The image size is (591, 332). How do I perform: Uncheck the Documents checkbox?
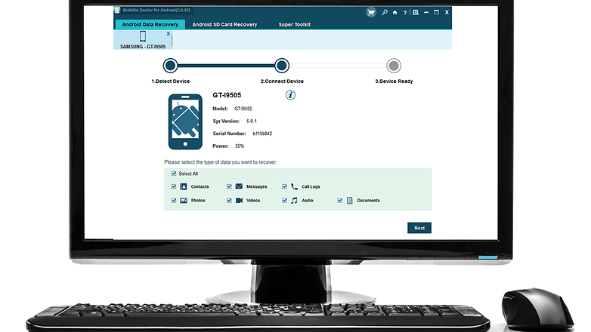pyautogui.click(x=340, y=200)
